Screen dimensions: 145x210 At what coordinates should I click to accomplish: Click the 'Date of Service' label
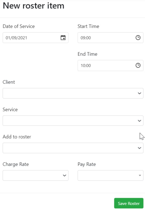pos(19,26)
